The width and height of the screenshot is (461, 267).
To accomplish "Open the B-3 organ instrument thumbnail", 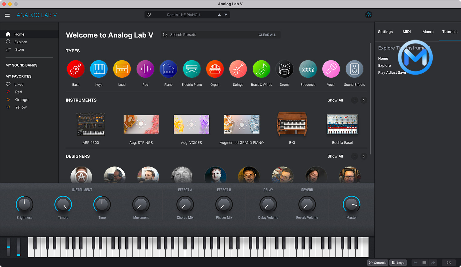I will (x=292, y=124).
